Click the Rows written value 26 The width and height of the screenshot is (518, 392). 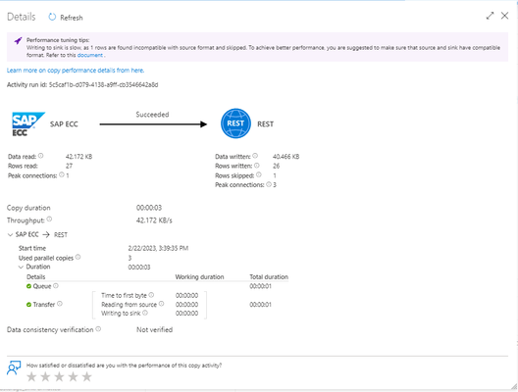click(x=277, y=166)
